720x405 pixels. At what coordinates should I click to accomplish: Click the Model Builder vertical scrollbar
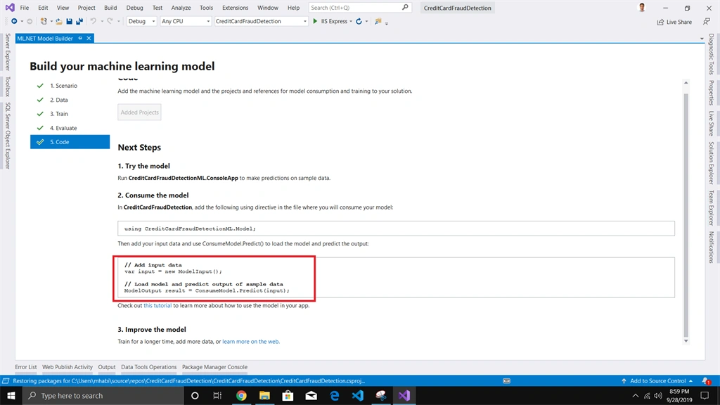(x=686, y=214)
